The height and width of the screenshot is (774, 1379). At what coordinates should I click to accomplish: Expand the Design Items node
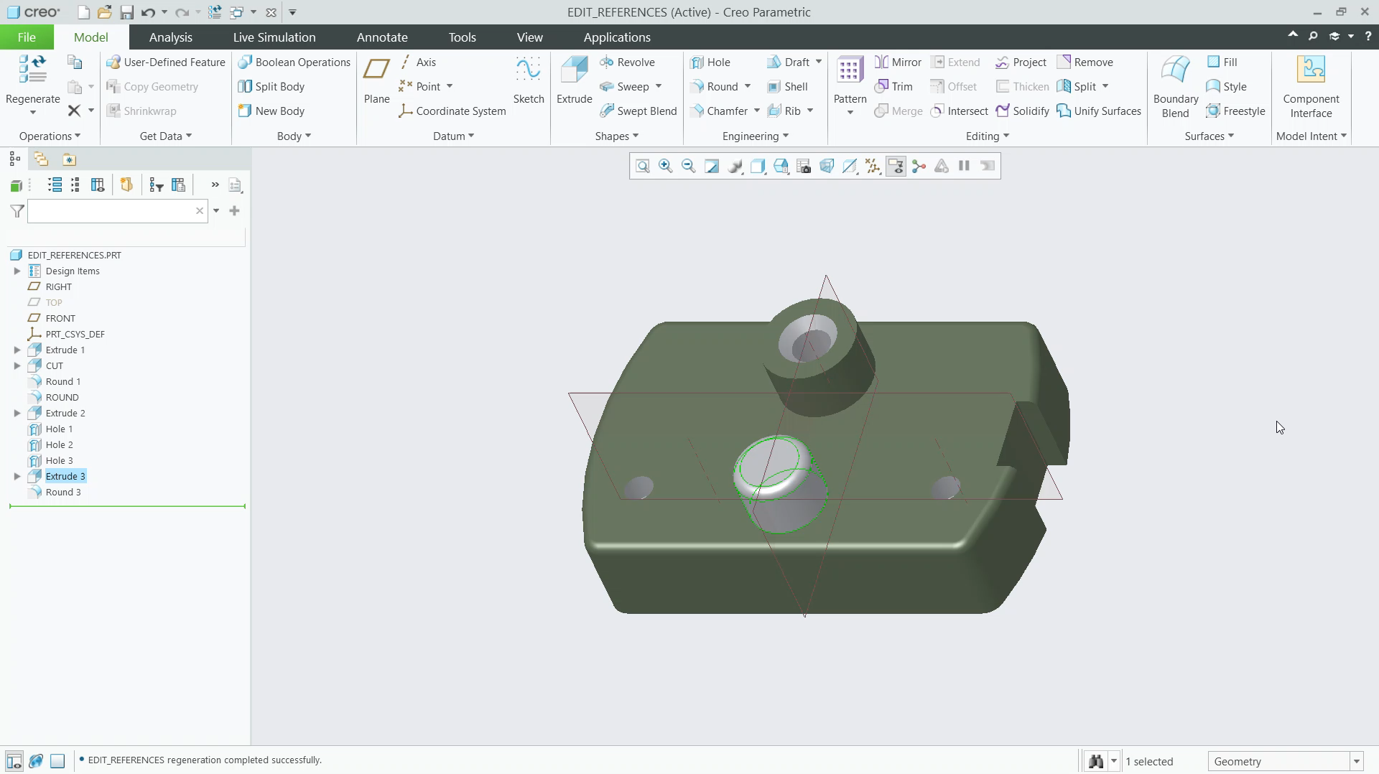17,271
